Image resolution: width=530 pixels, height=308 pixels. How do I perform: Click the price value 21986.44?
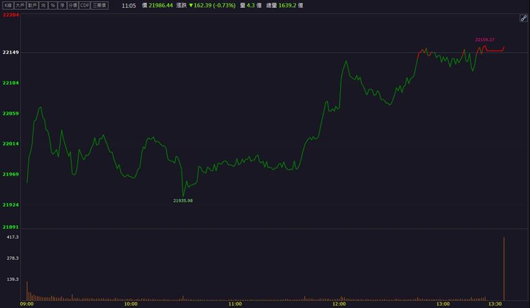[161, 6]
